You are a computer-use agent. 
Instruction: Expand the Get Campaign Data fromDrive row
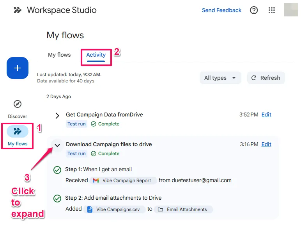[x=57, y=115]
